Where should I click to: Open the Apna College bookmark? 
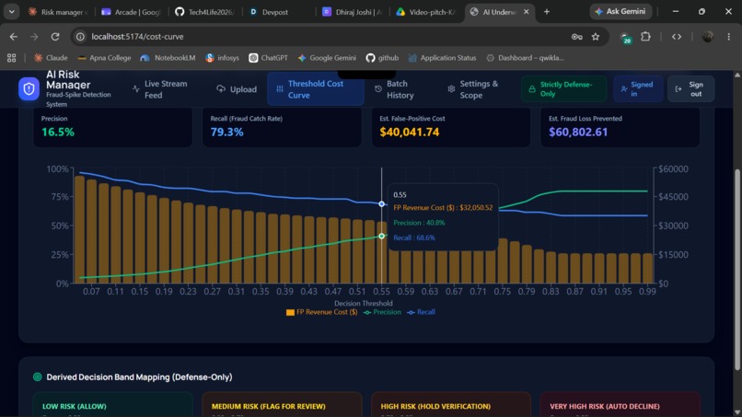click(x=104, y=58)
